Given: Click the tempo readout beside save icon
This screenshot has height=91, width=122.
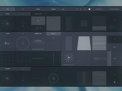Looking at the screenshot, I should [99, 9].
